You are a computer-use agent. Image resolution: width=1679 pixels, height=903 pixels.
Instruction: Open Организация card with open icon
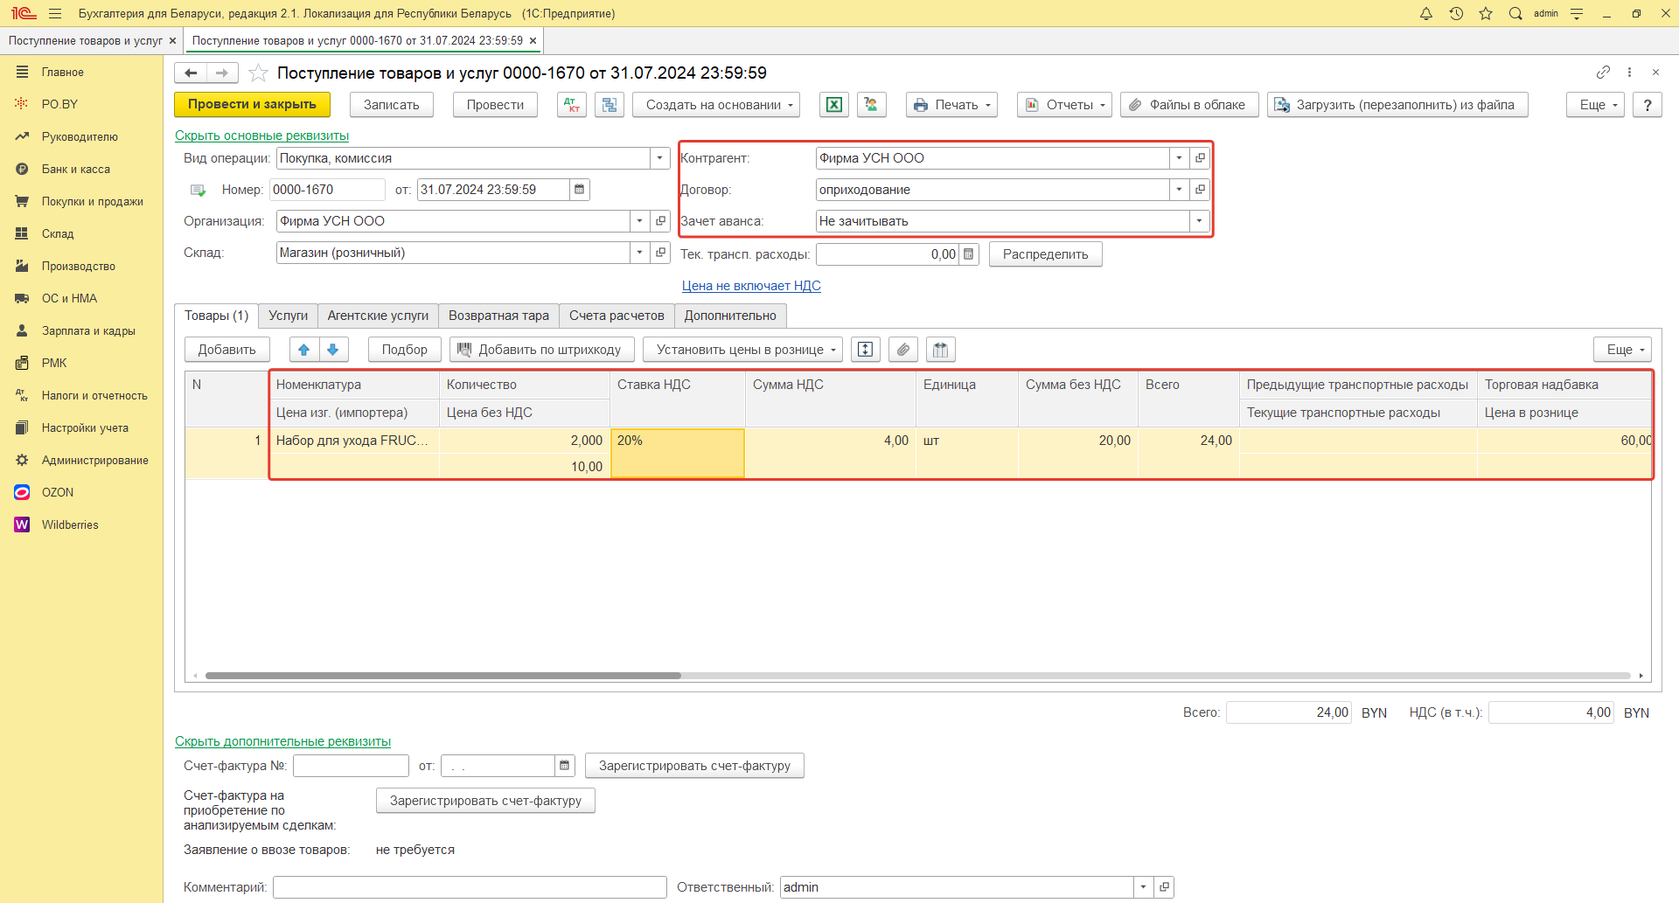click(661, 221)
